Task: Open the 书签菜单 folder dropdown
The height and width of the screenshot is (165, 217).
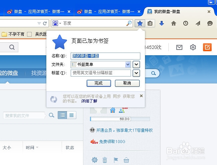Action: pos(101,65)
